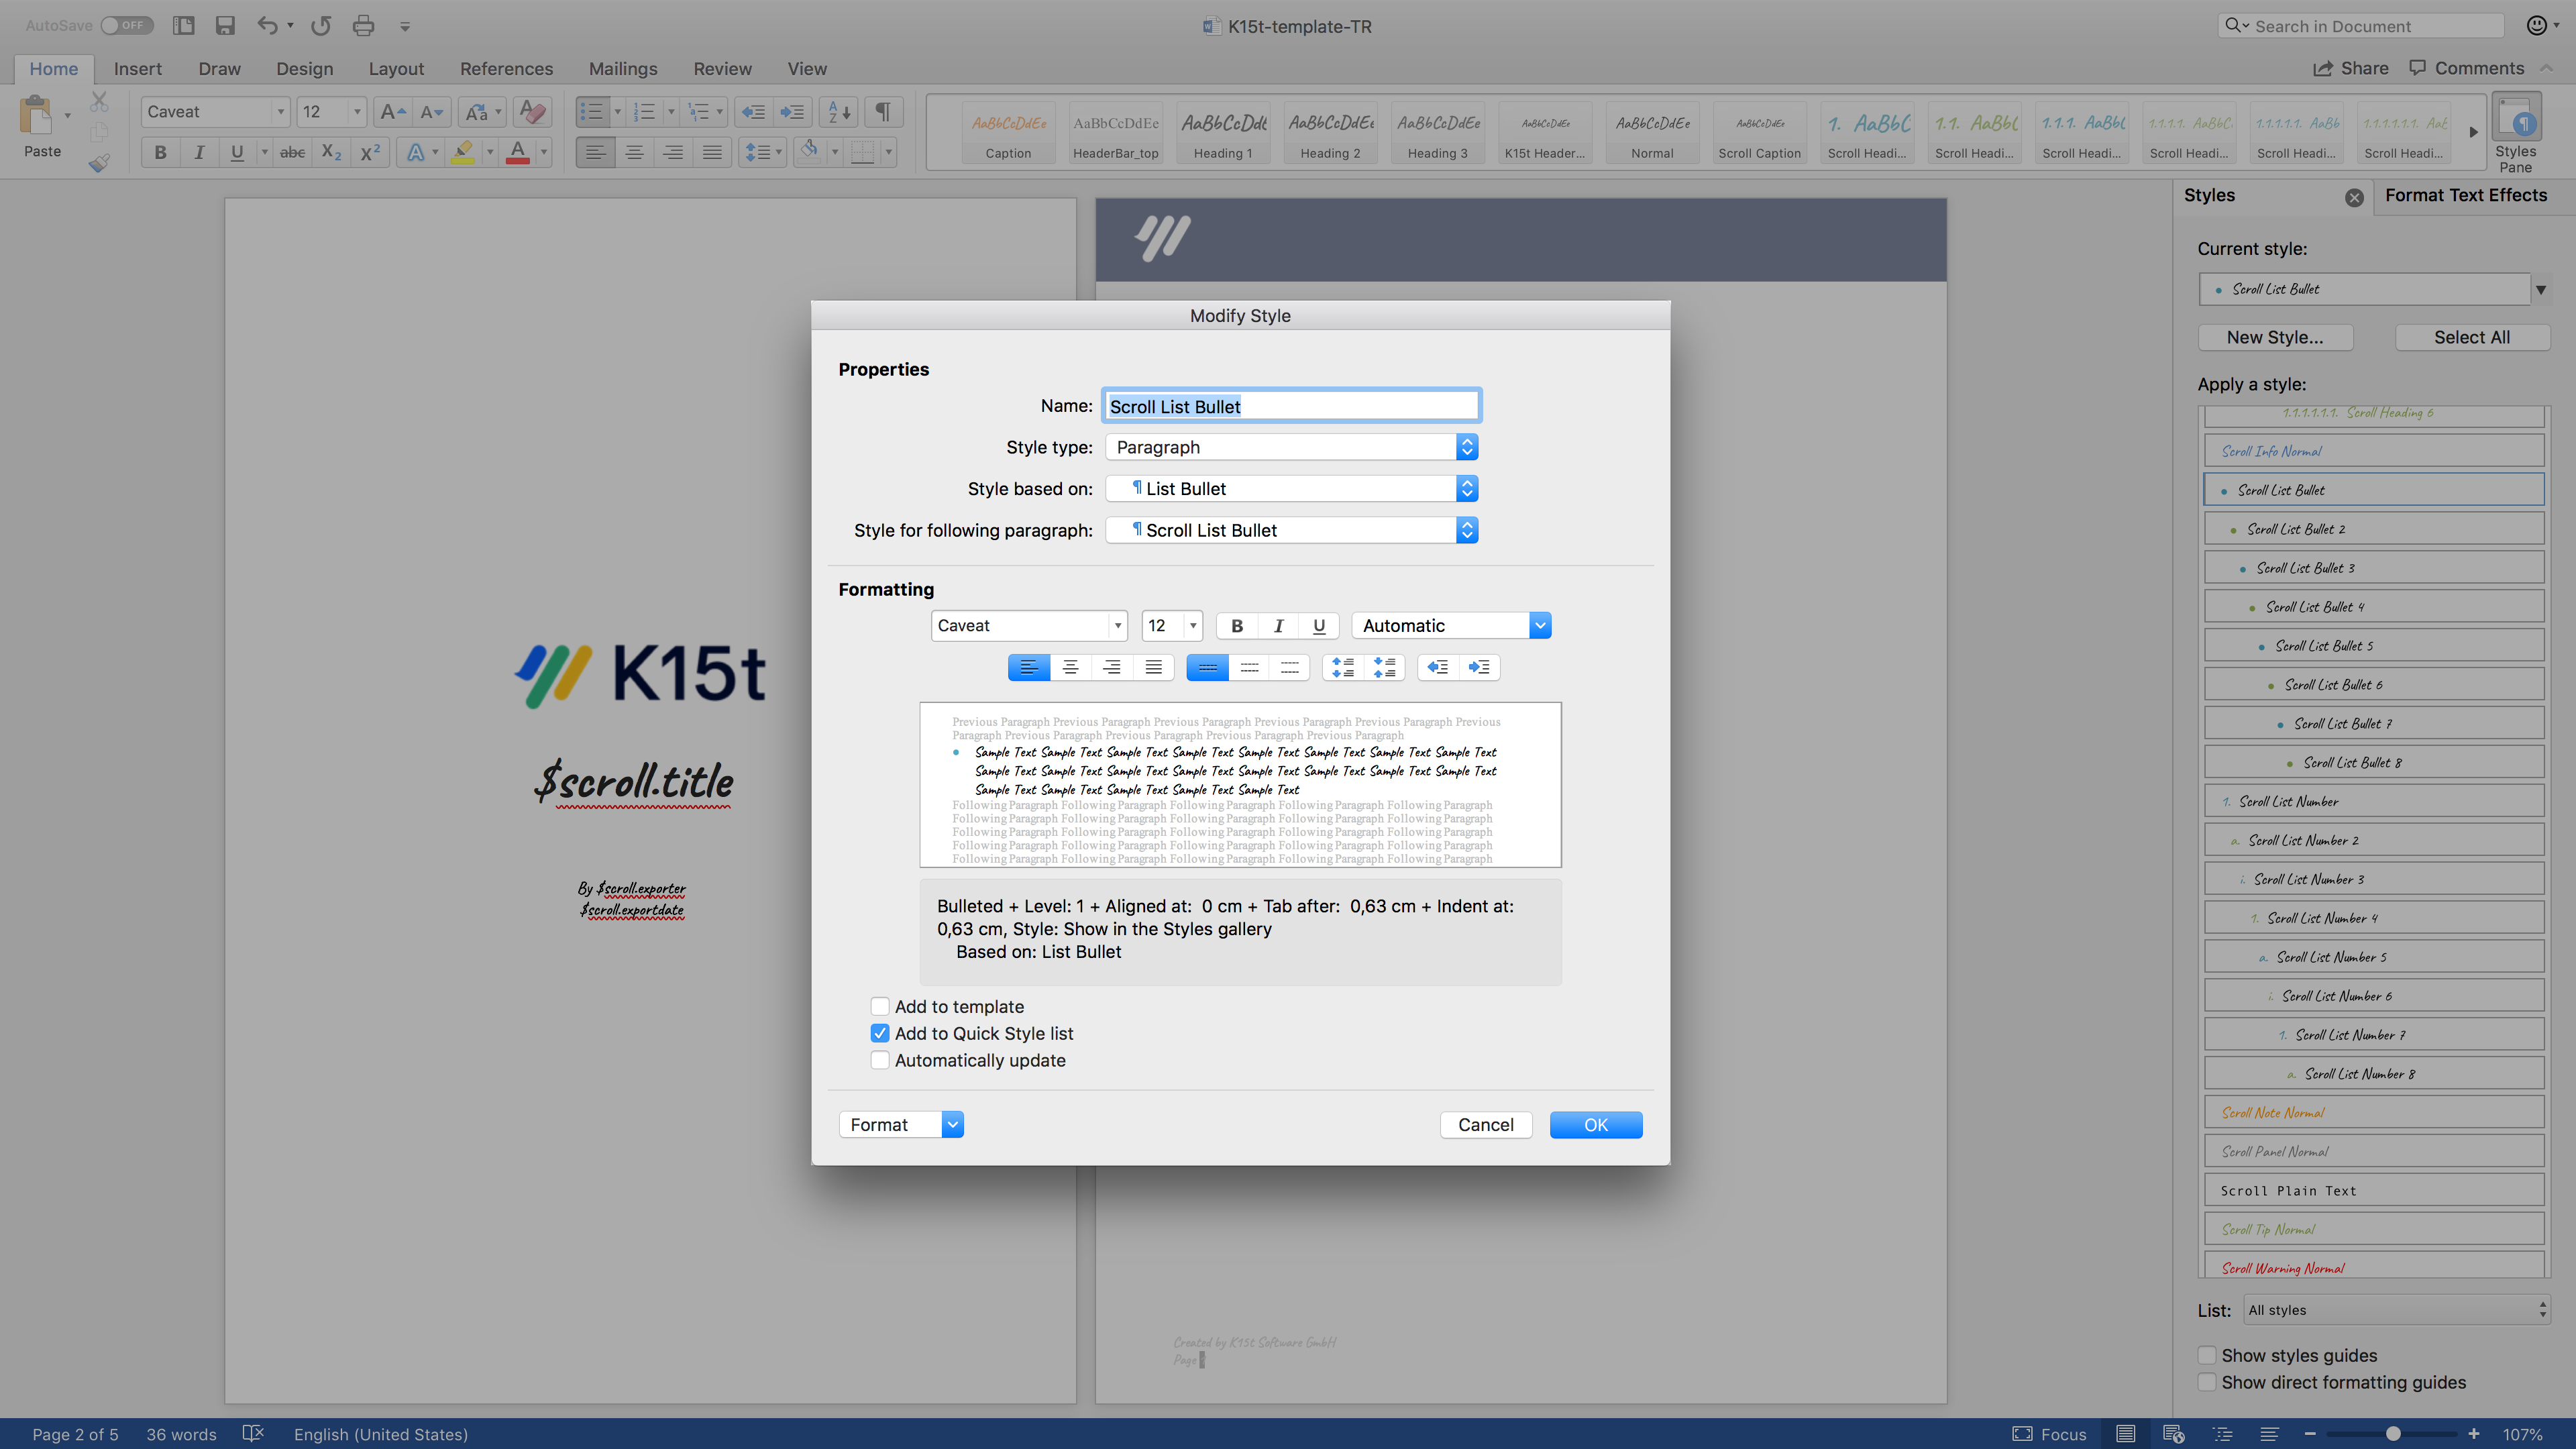Open the Style based on dropdown
This screenshot has width=2576, height=1449.
(1466, 489)
